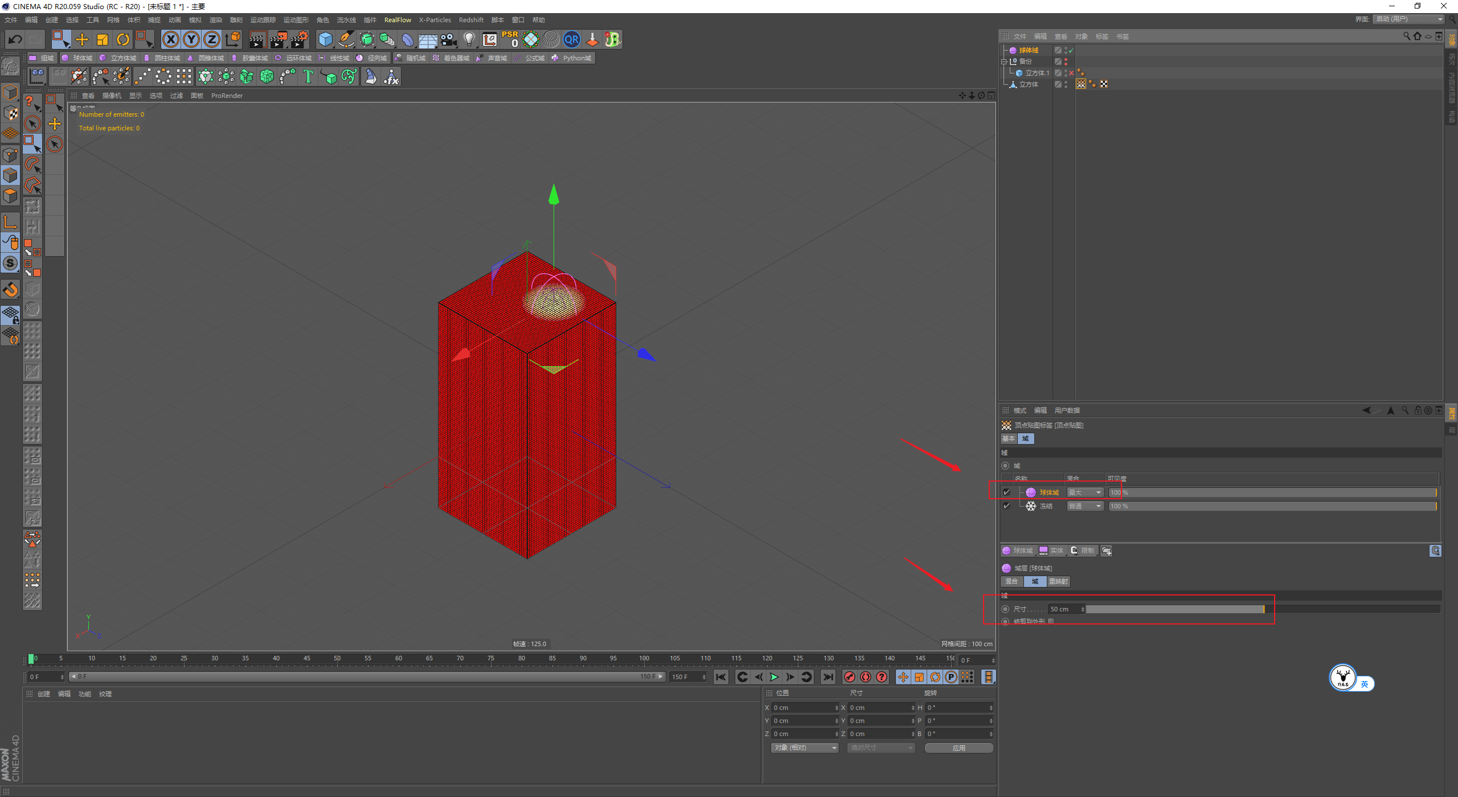
Task: Click the Undo arrow icon
Action: point(15,39)
